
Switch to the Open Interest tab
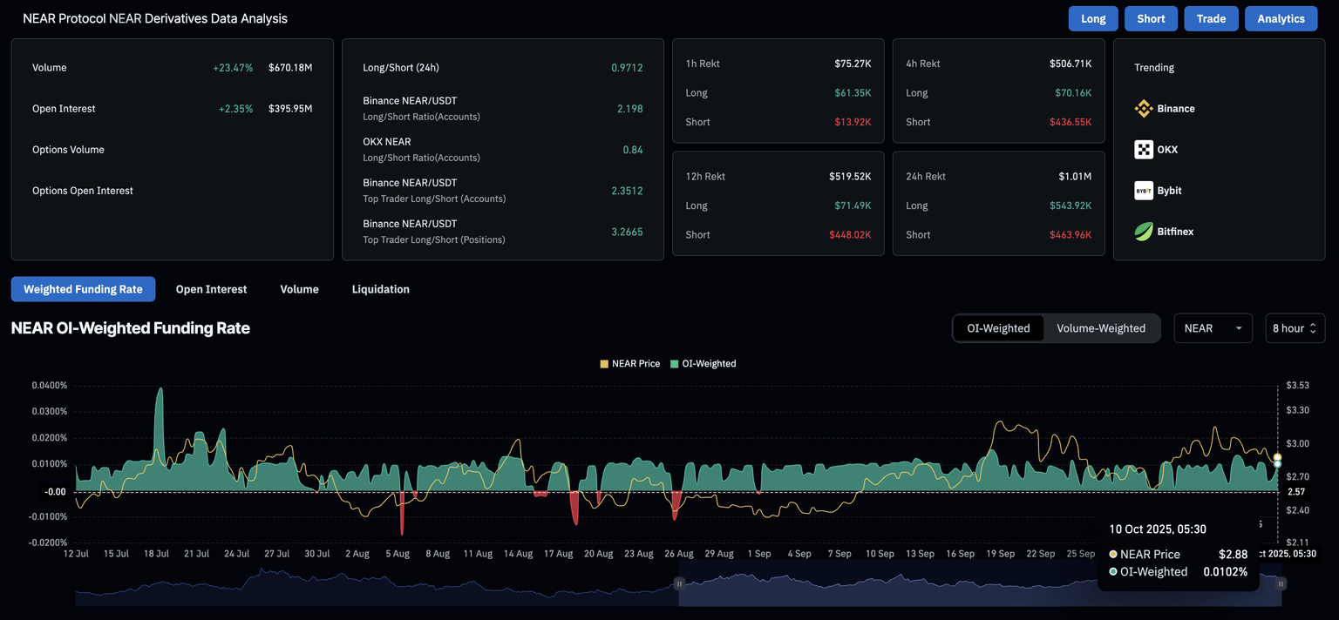tap(211, 289)
